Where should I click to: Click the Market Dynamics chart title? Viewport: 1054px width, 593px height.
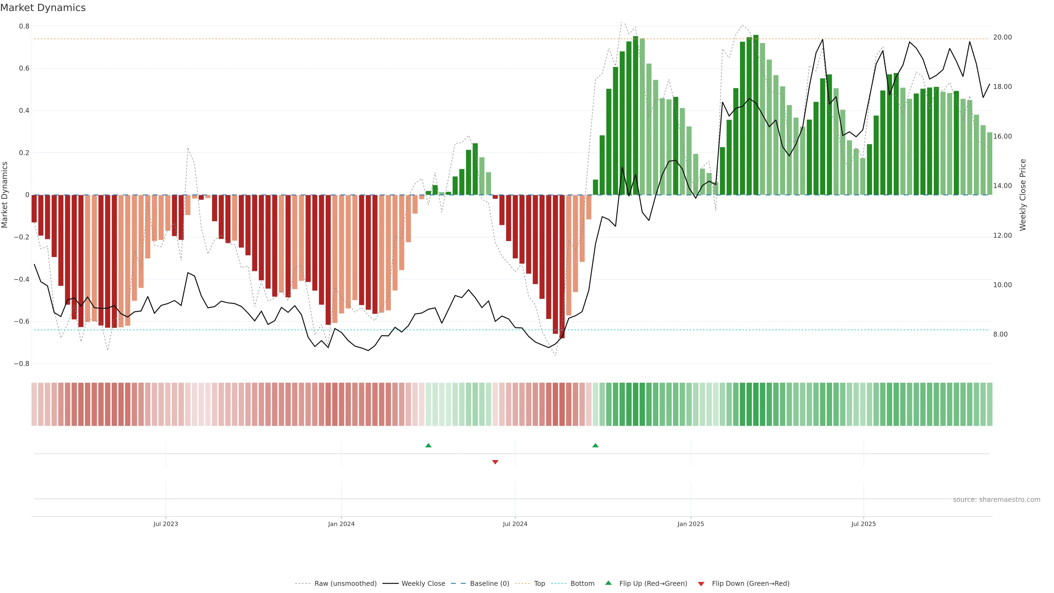pyautogui.click(x=43, y=8)
